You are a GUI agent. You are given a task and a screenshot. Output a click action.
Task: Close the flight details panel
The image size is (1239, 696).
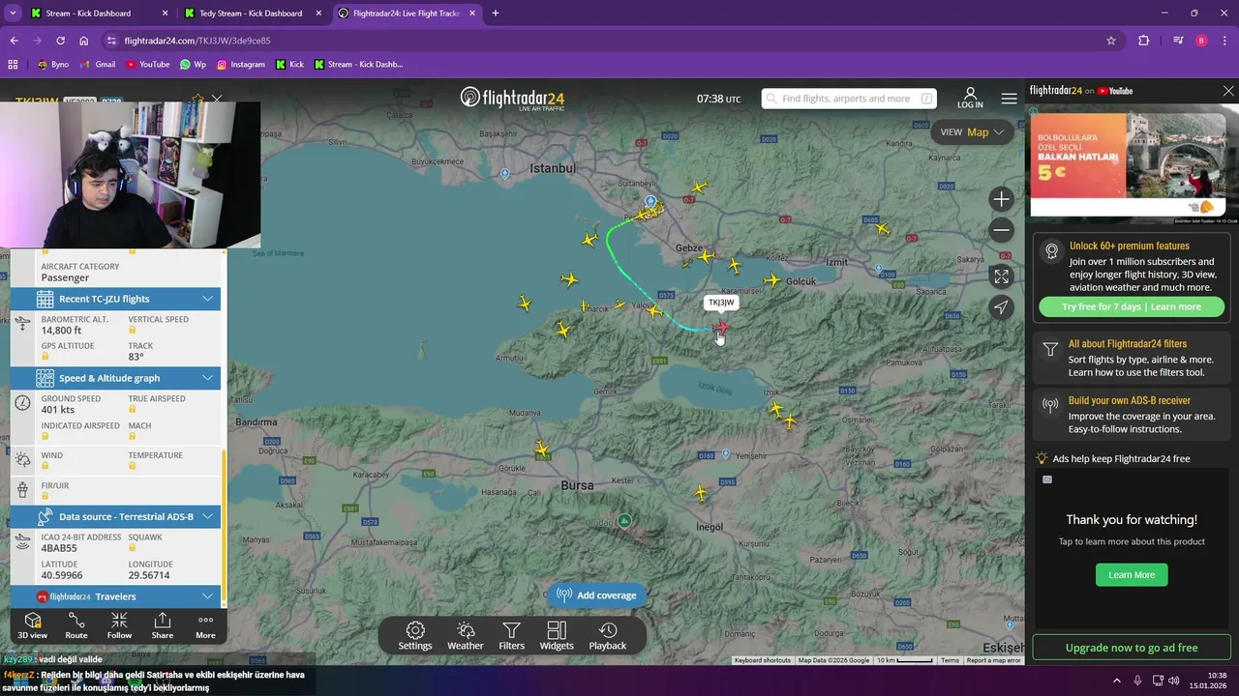[217, 100]
